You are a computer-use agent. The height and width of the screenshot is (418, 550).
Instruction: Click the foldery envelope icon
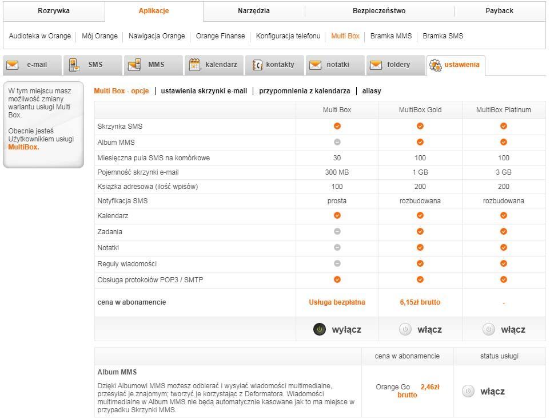tap(376, 65)
